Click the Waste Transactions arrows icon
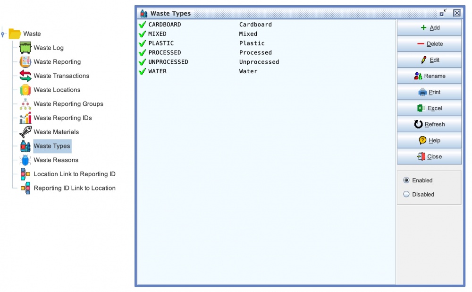 [25, 76]
